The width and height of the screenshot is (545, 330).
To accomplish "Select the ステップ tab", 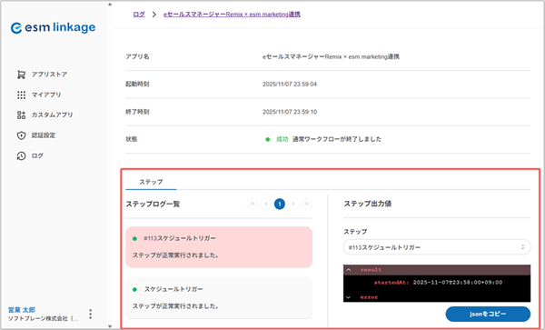I will click(x=151, y=182).
